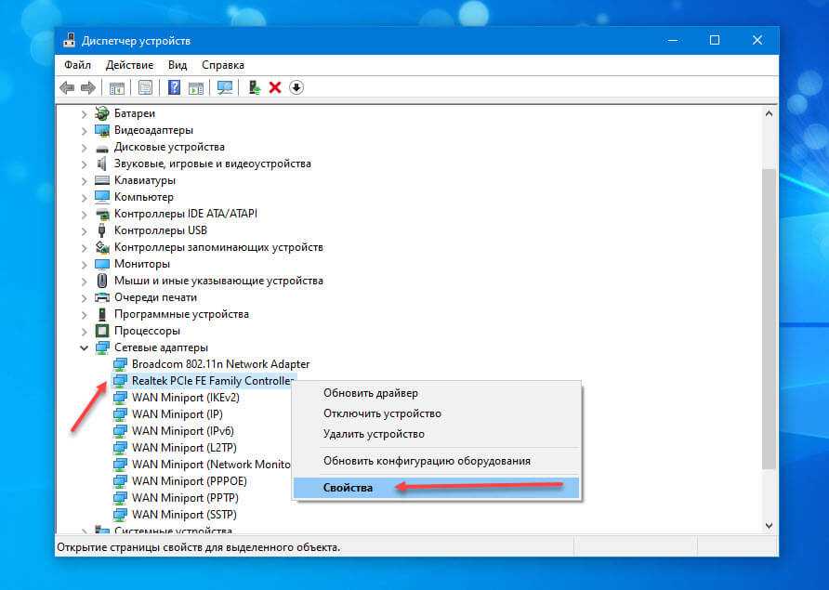Select Обновить драйвер from context menu

pos(370,393)
